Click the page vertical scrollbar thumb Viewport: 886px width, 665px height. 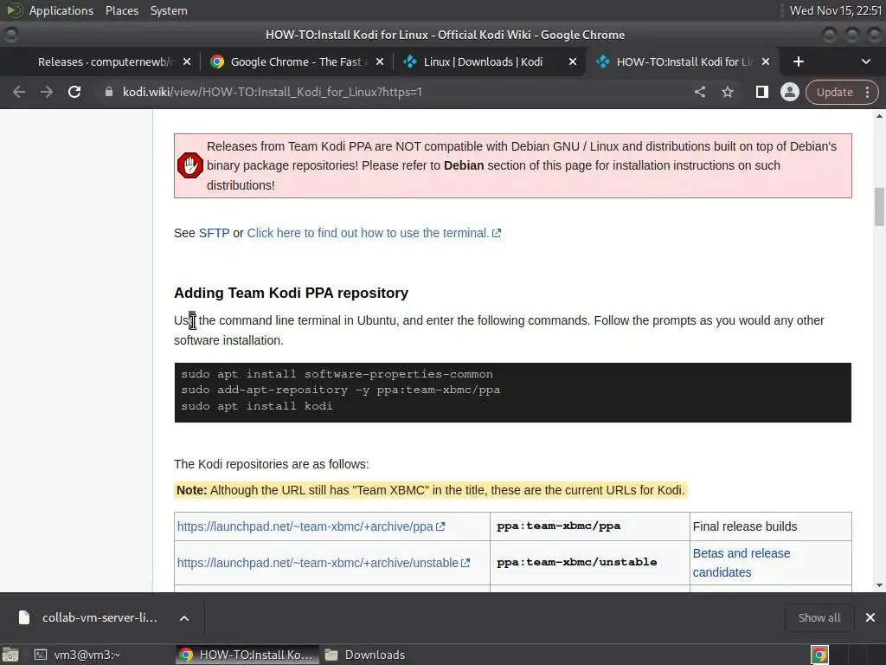(879, 207)
